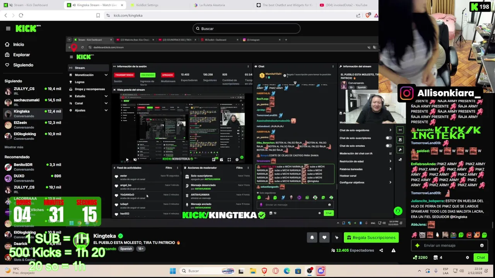Open the Feed de actividades three-dot menu

(x=178, y=168)
